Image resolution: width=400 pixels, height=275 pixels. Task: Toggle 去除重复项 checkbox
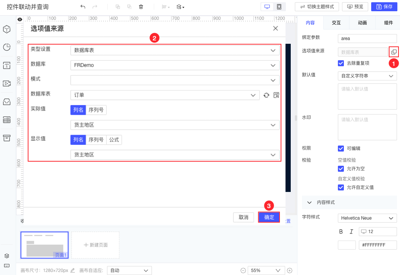[341, 63]
